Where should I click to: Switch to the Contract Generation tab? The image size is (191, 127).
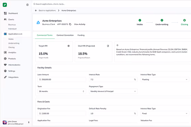(x=65, y=35)
